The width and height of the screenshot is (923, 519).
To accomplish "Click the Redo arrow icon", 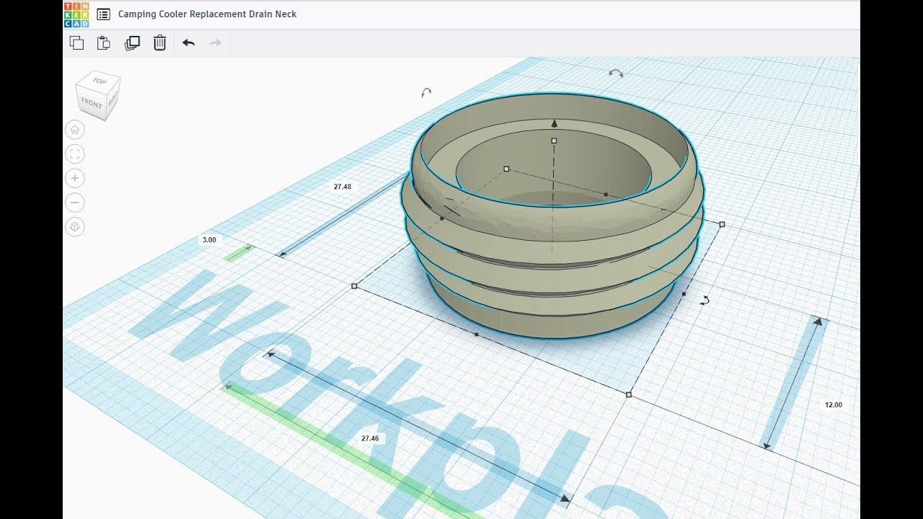I will (215, 43).
